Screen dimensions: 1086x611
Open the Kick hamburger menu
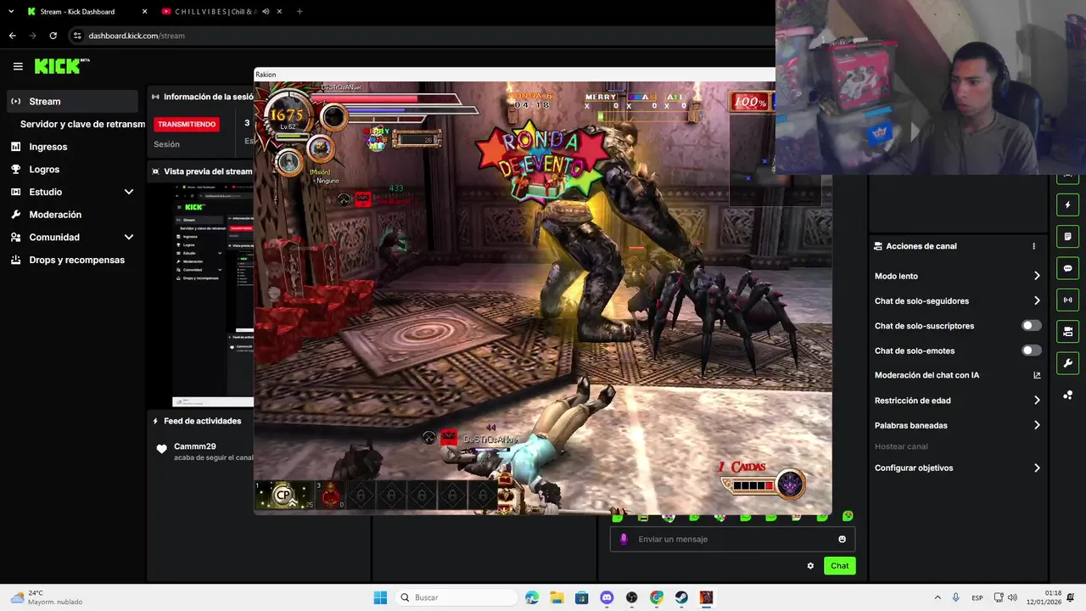(18, 66)
